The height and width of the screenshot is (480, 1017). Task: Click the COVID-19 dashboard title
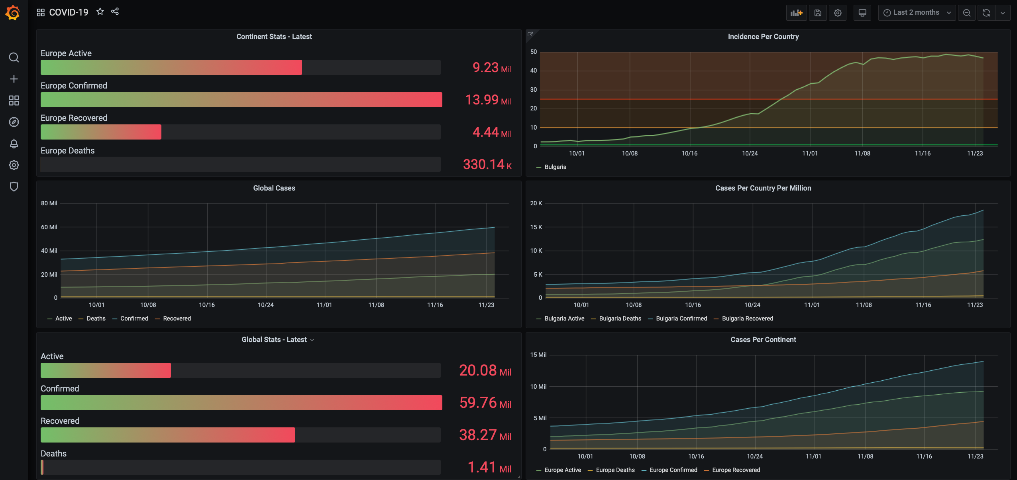69,12
